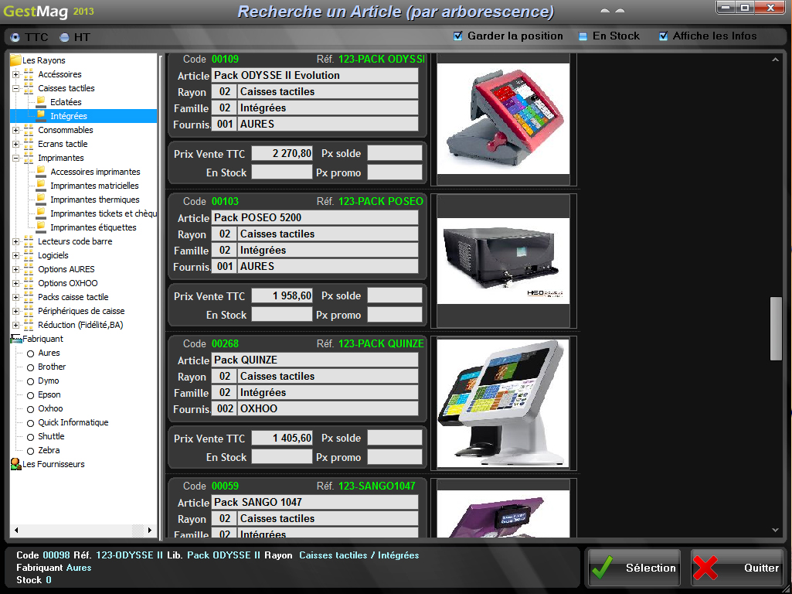Click the Pack ODYSSE II Evolution product image
The width and height of the screenshot is (792, 594).
tap(503, 119)
